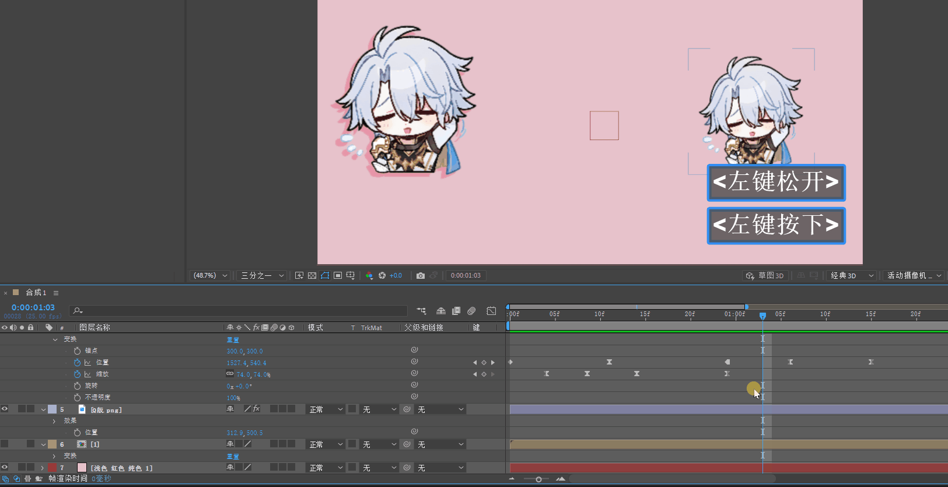
Task: Go to previous position keyframe arrow
Action: click(475, 362)
